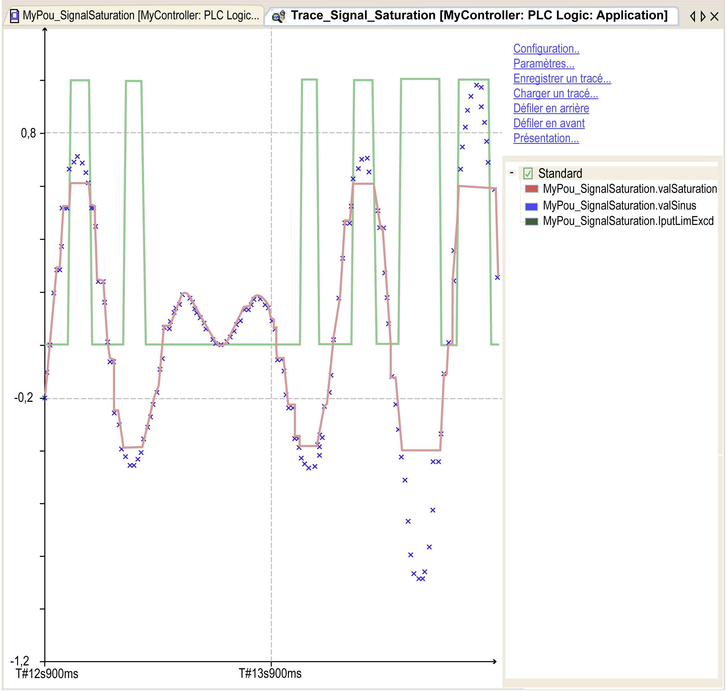
Task: Open the Paramètres... link
Action: (x=543, y=64)
